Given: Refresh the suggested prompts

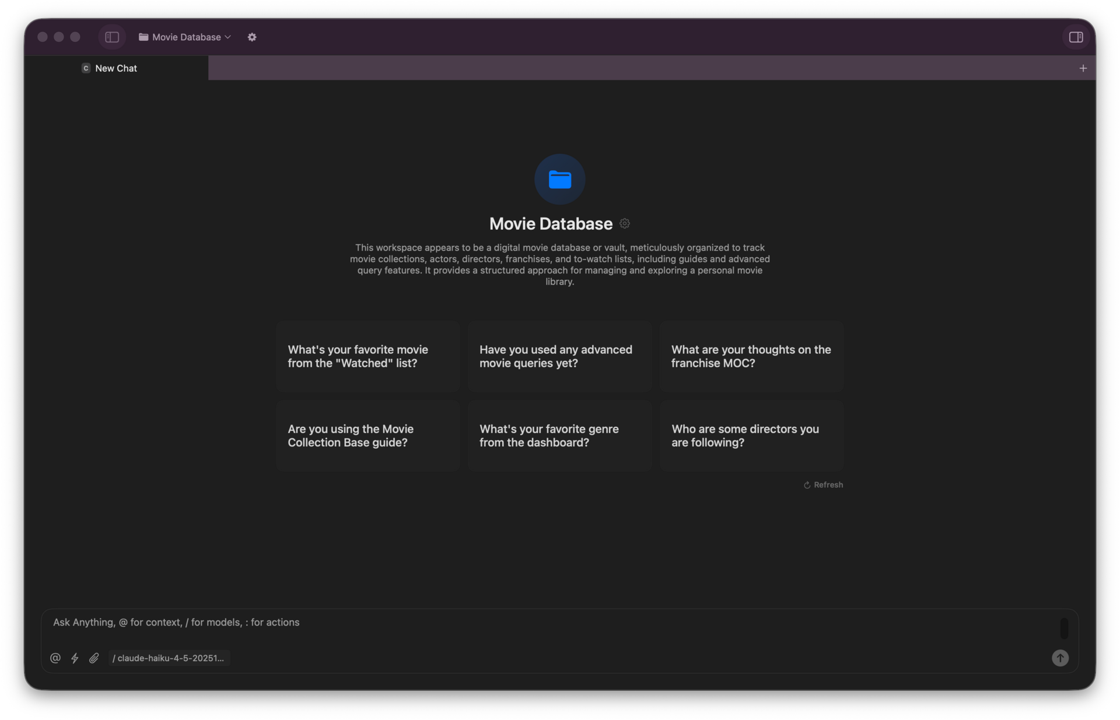Looking at the screenshot, I should pyautogui.click(x=823, y=485).
